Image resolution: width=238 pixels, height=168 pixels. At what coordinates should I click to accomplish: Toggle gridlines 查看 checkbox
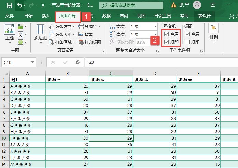(x=167, y=34)
